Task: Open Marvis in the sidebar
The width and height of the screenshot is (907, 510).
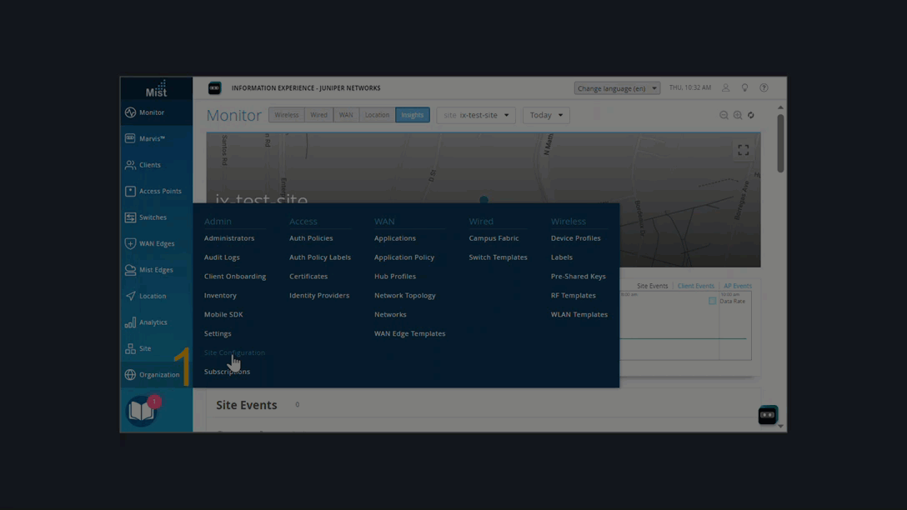Action: (156, 139)
